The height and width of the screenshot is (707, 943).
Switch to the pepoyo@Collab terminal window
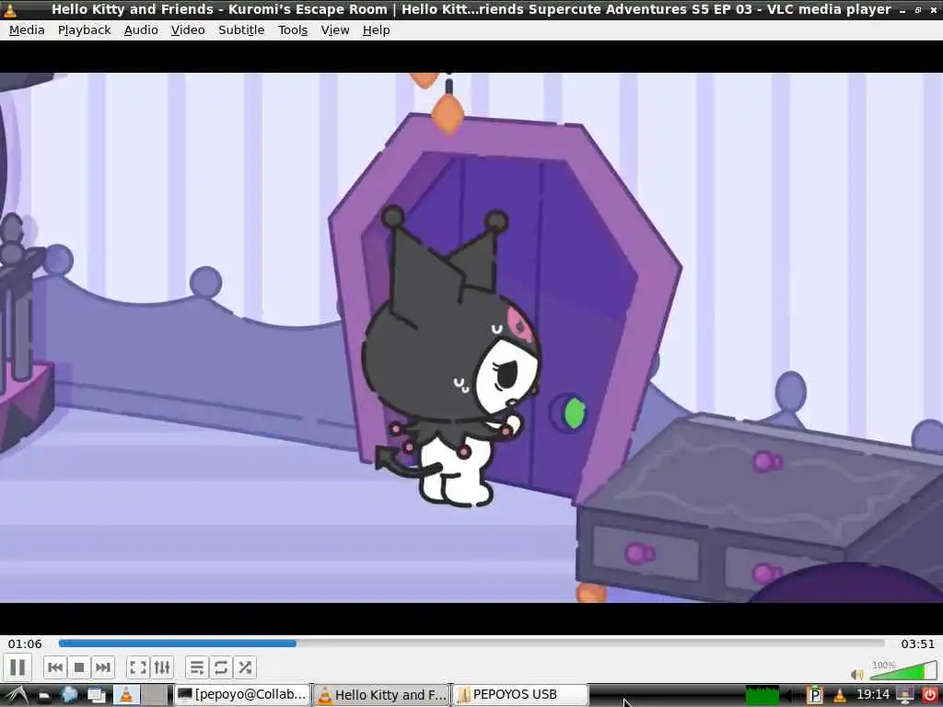[242, 695]
